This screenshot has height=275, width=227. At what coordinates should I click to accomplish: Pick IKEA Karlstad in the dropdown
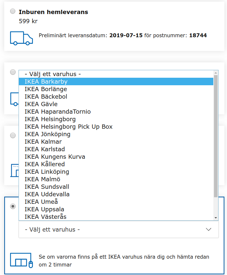(116, 149)
